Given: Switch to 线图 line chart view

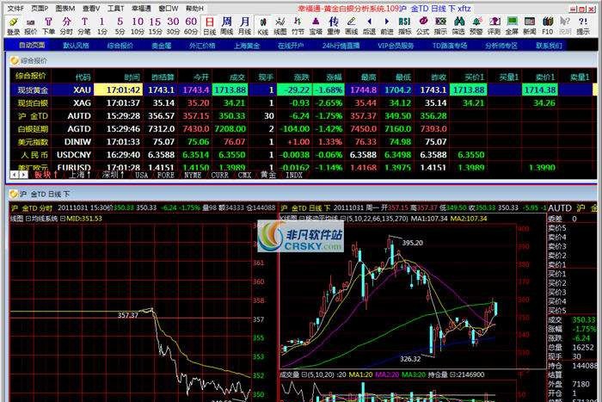Looking at the screenshot, I should (x=280, y=26).
